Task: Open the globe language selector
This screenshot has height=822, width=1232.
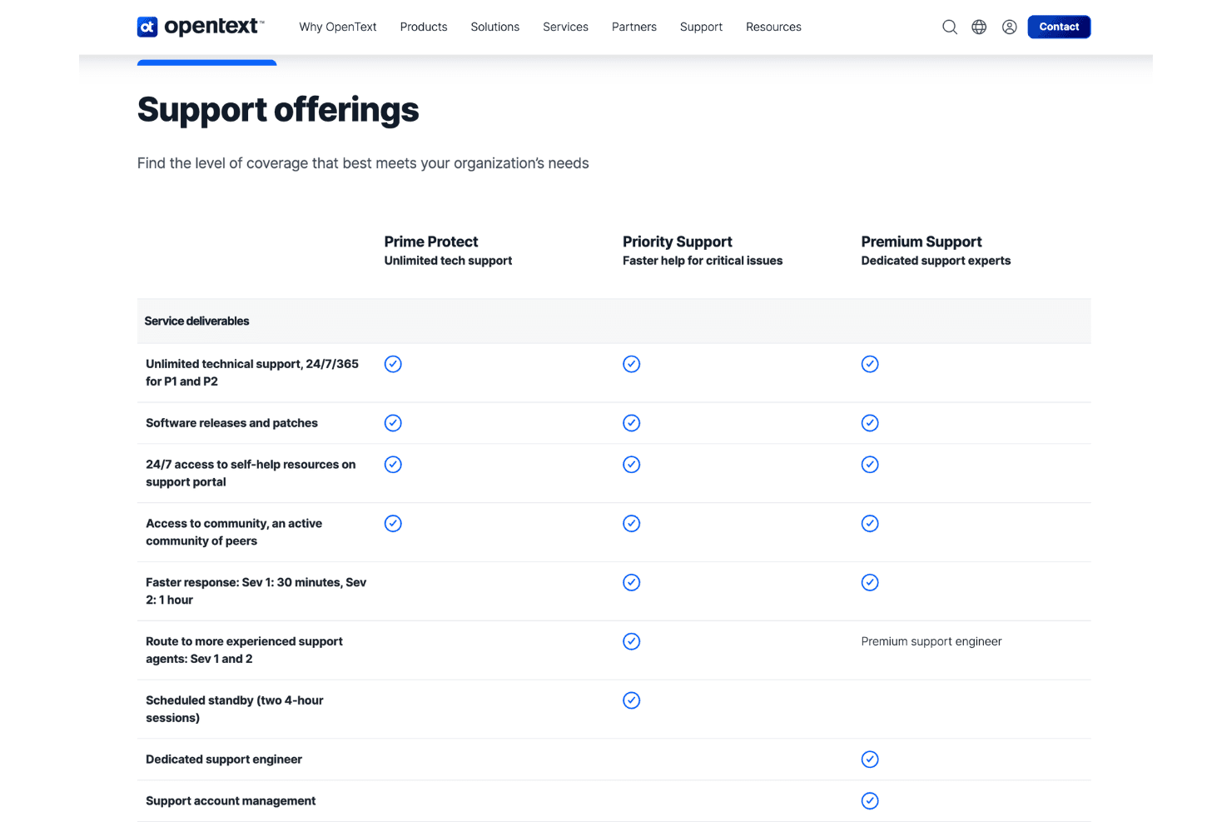Action: point(980,27)
